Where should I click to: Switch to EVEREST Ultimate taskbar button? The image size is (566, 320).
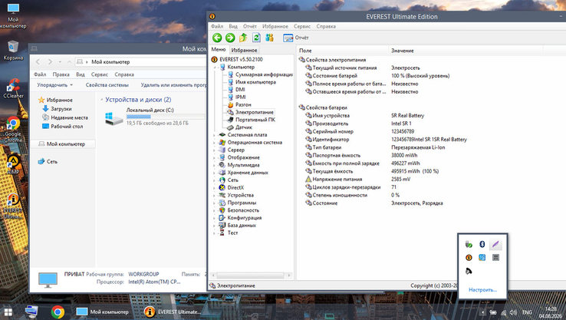tap(173, 312)
